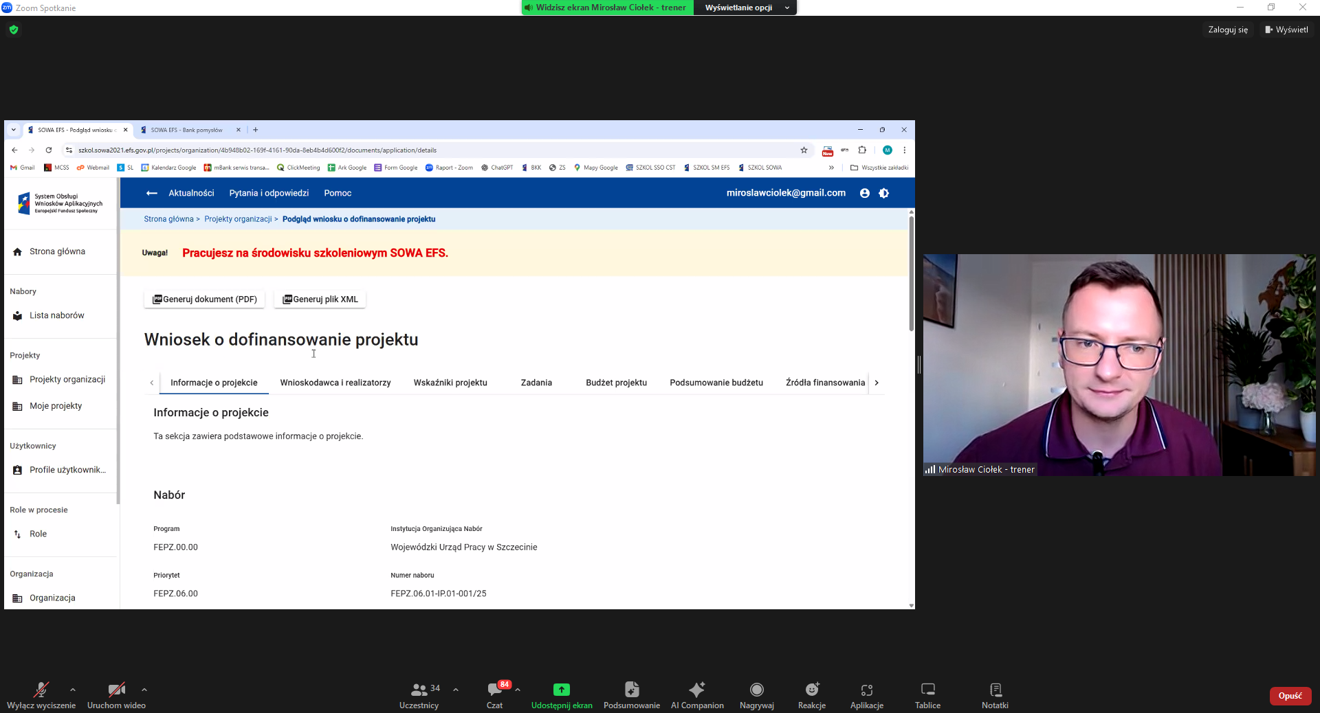Switch to Wskaźniki projektu tab
The width and height of the screenshot is (1320, 713).
(x=450, y=383)
